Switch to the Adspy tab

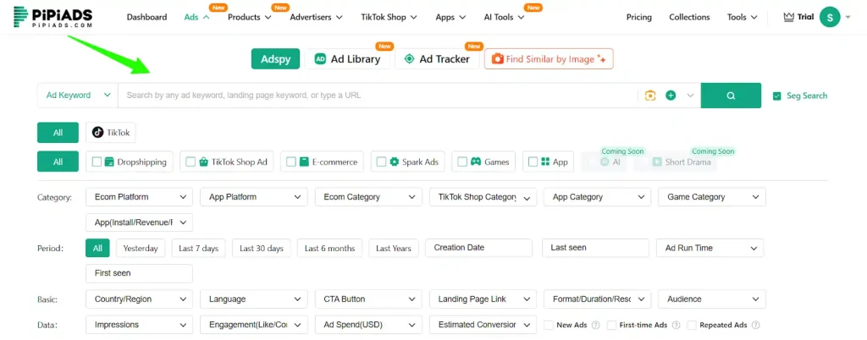[x=275, y=59]
